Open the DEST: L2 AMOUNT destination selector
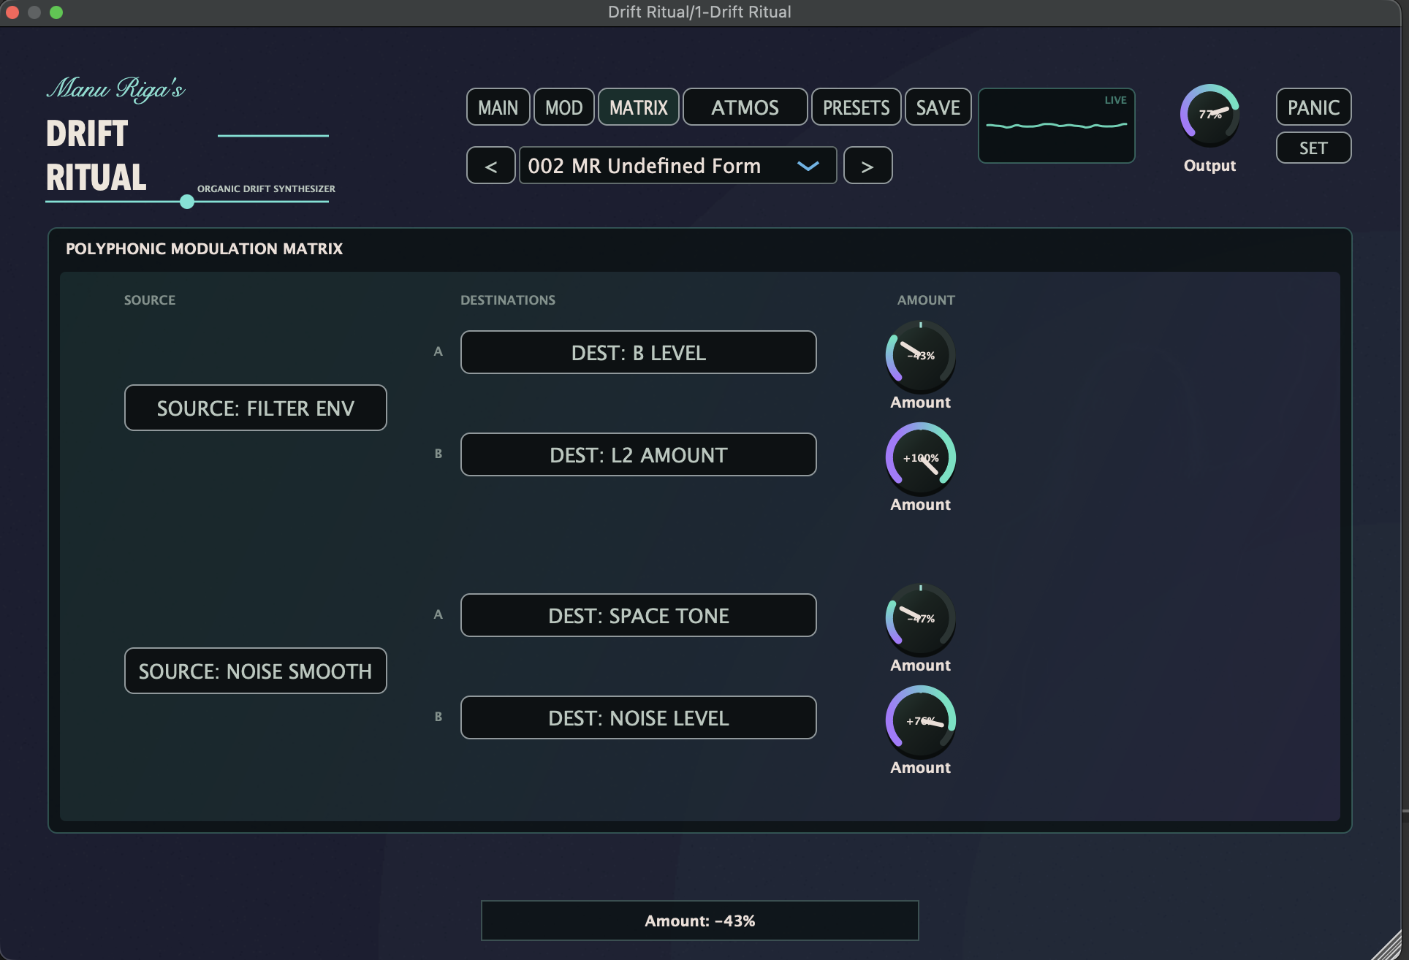The width and height of the screenshot is (1409, 960). (x=639, y=454)
